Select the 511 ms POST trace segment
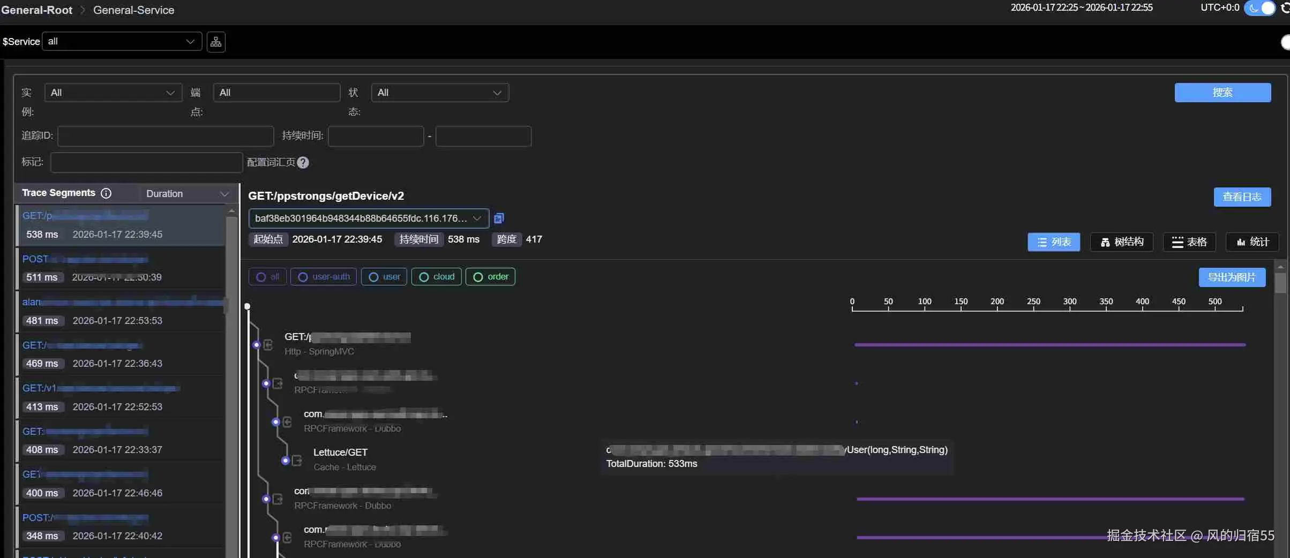Image resolution: width=1290 pixels, height=558 pixels. click(x=121, y=268)
